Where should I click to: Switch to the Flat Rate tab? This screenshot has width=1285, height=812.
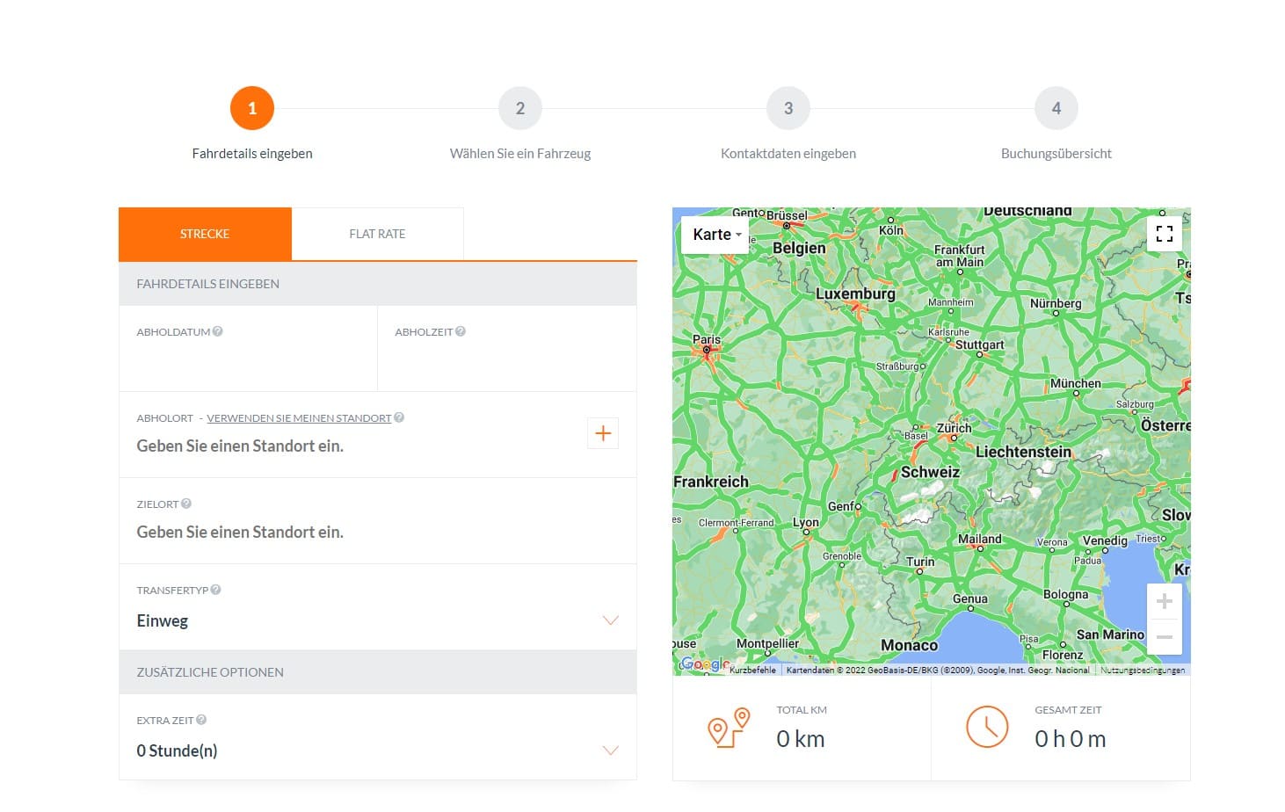point(377,234)
